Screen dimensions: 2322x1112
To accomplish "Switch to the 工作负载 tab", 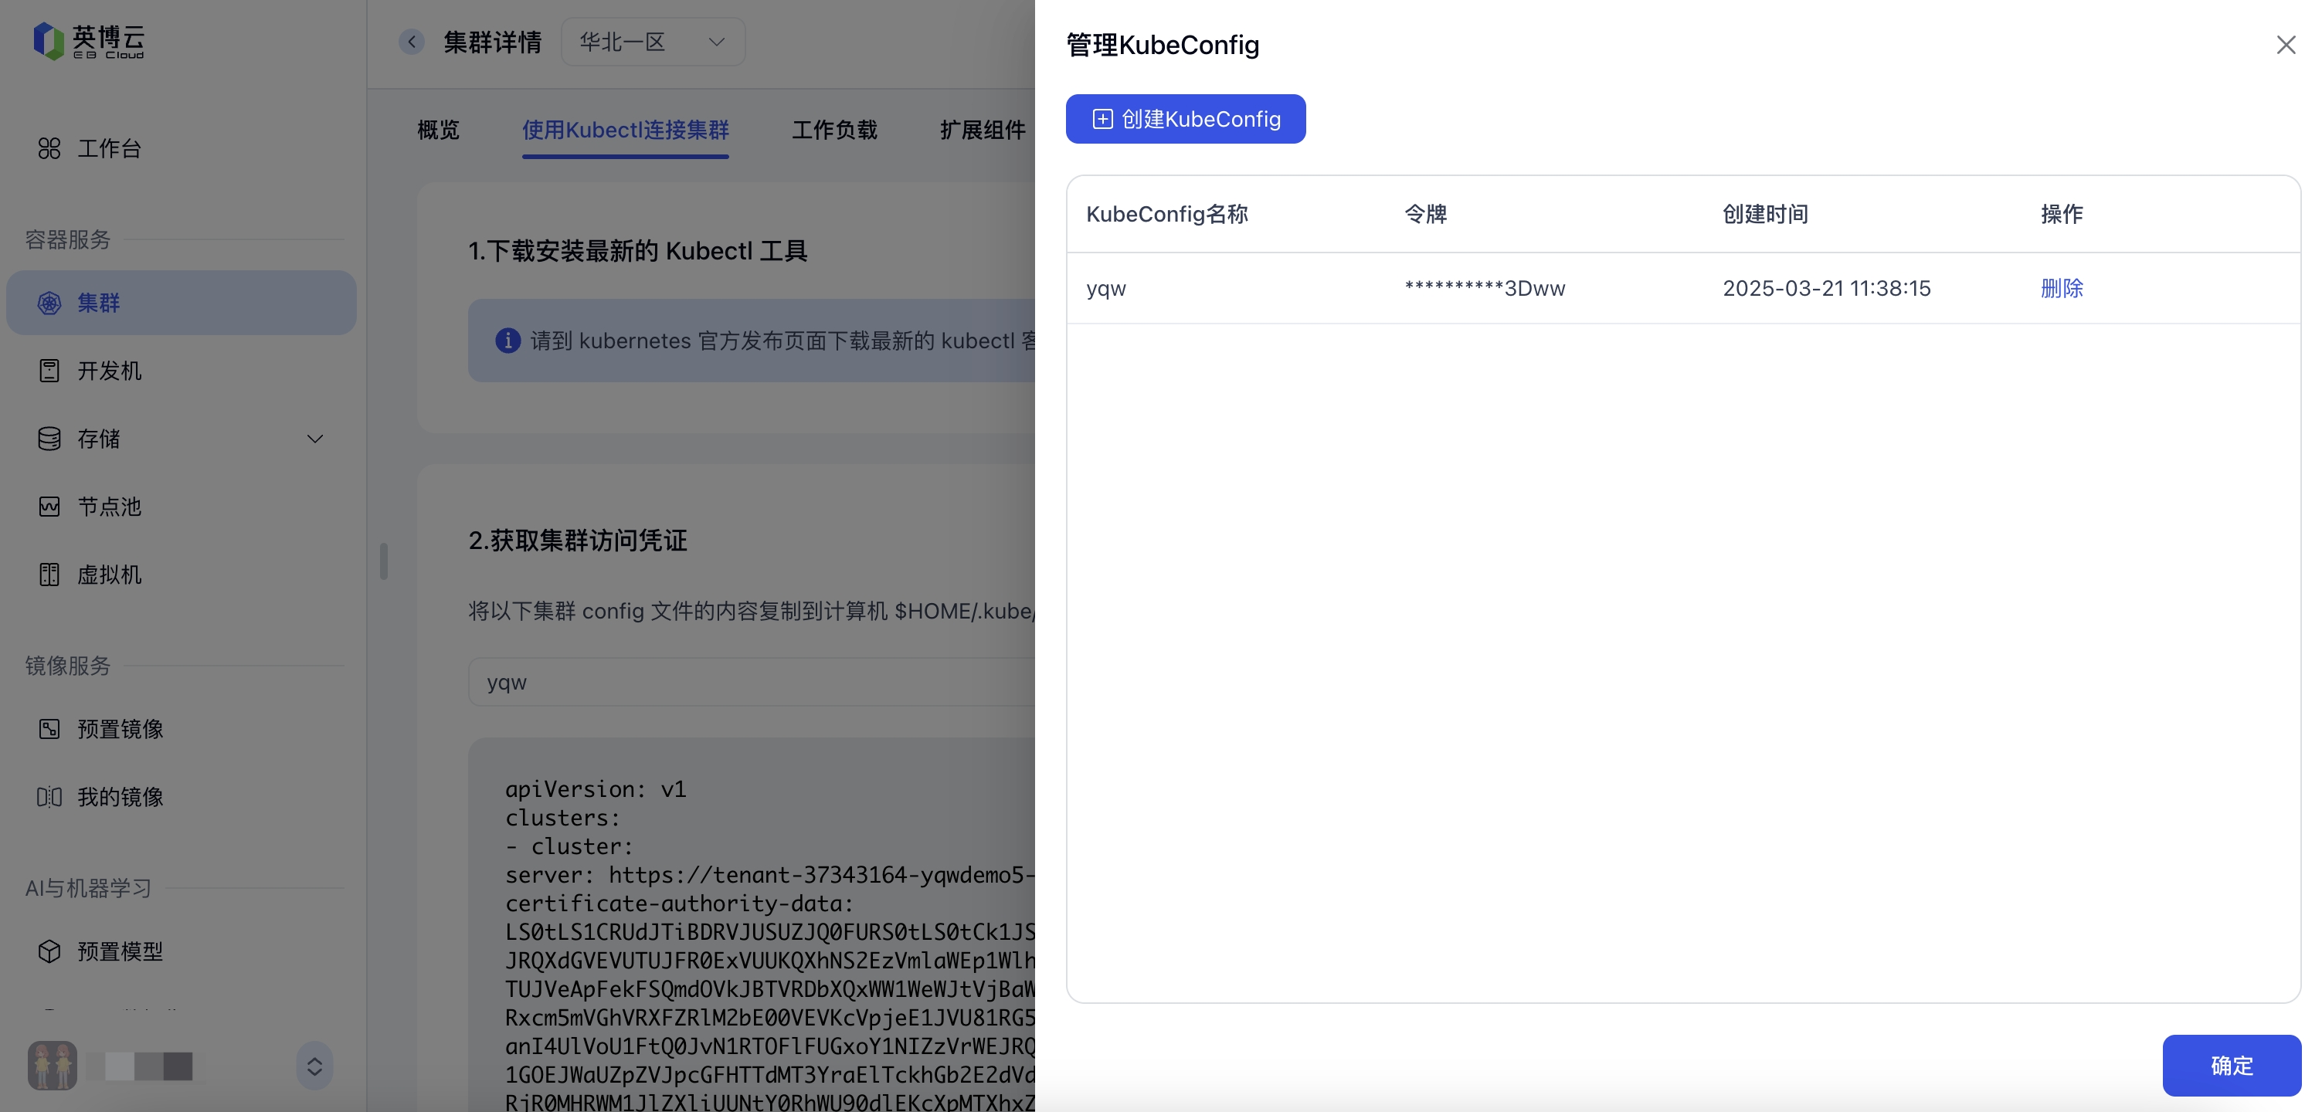I will tap(833, 130).
